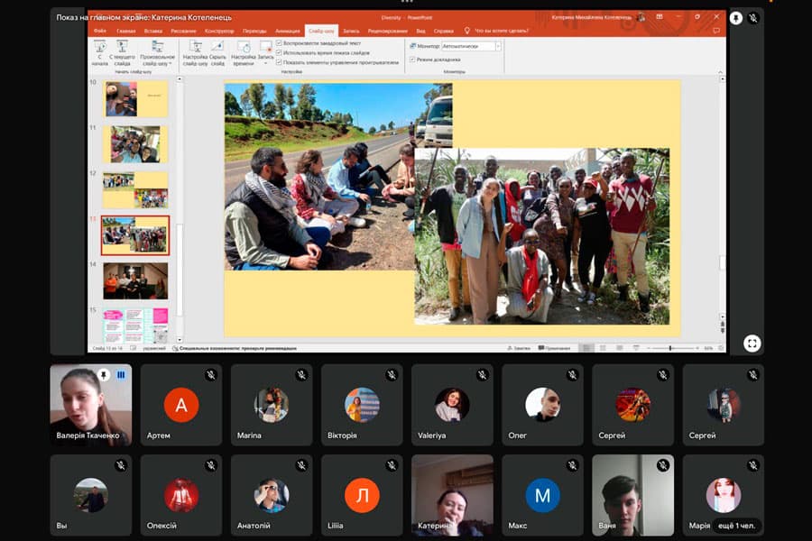Viewport: 812px width, 541px height.
Task: Select slide 14 thumbnail
Action: 134,280
